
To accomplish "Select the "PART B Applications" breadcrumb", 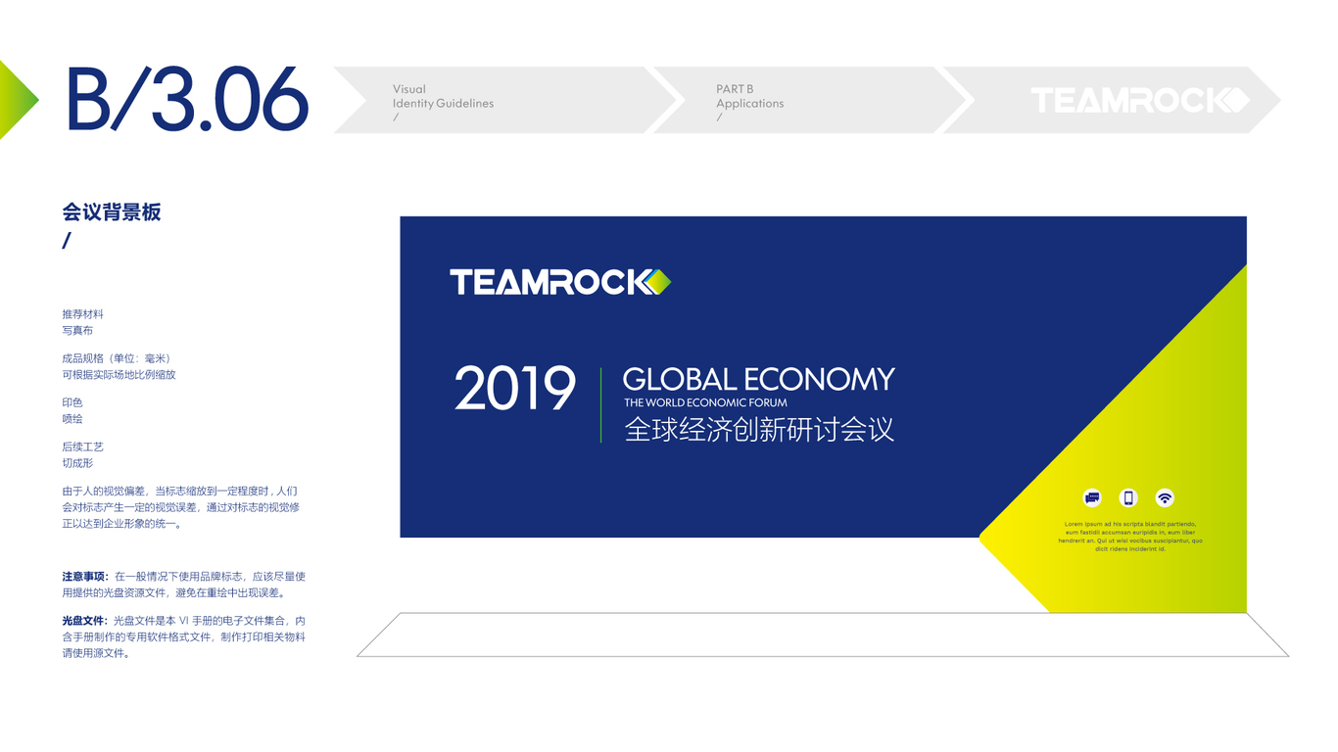I will coord(749,96).
